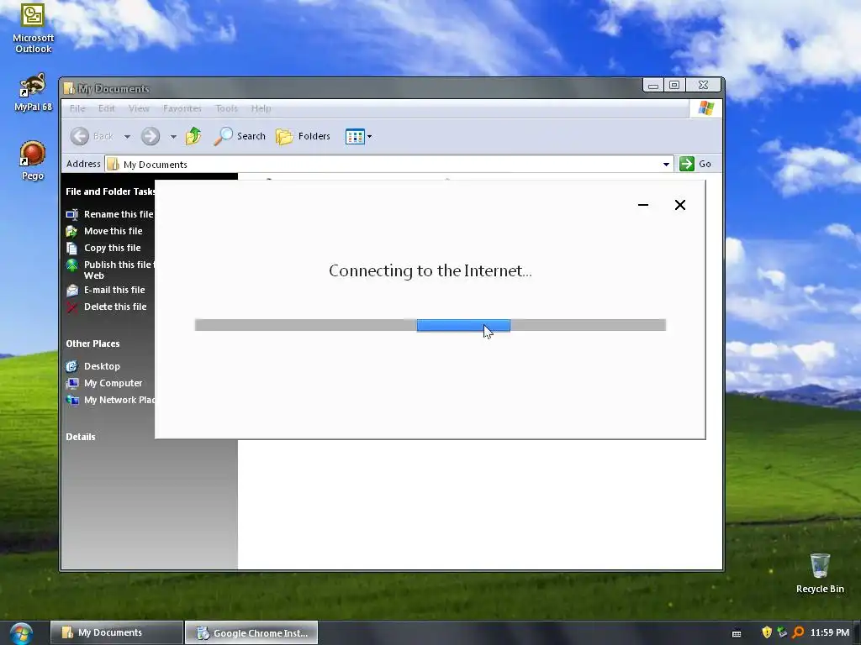Open the Recycle Bin desktop icon
This screenshot has width=861, height=645.
click(820, 573)
